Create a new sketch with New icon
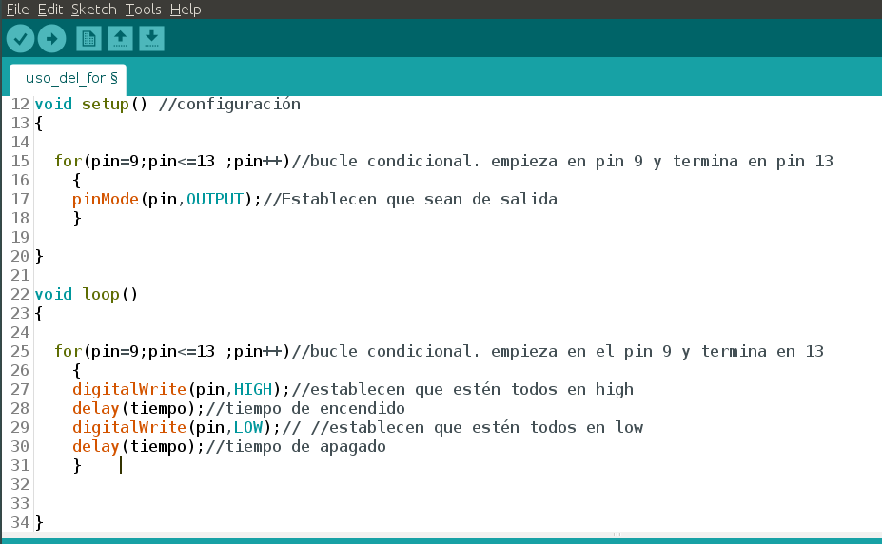The width and height of the screenshot is (882, 544). point(88,39)
